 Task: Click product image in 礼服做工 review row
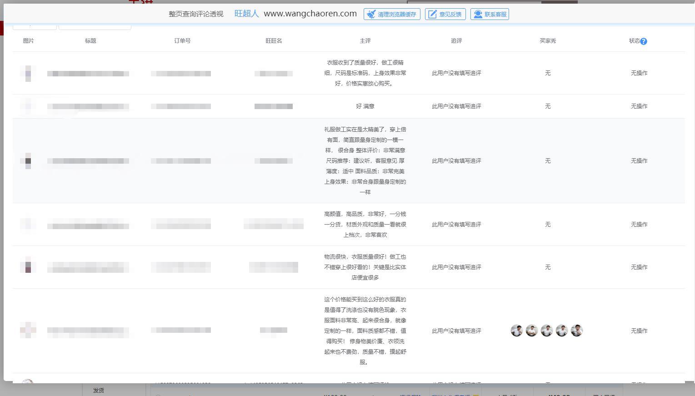28,161
